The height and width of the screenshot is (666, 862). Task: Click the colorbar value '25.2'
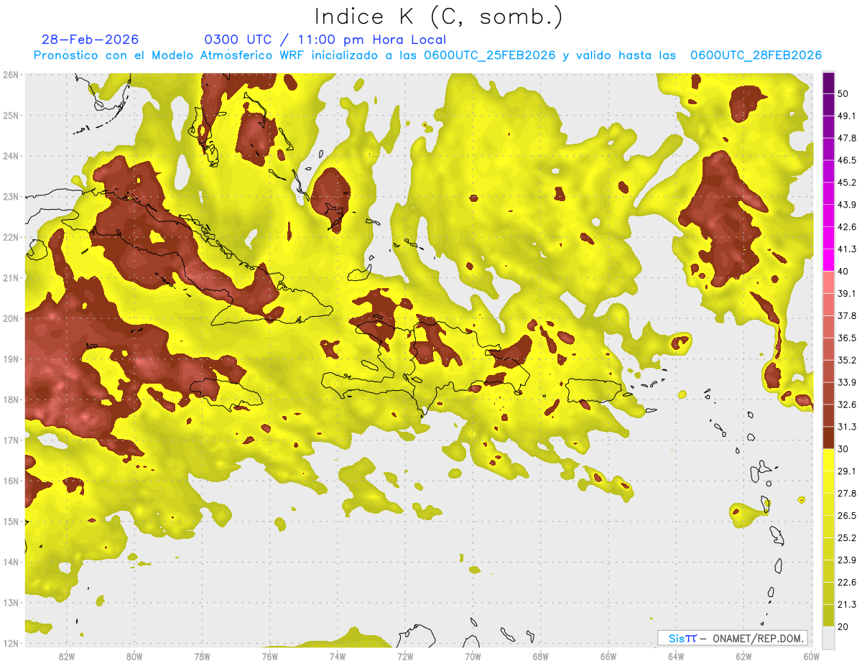(x=847, y=538)
